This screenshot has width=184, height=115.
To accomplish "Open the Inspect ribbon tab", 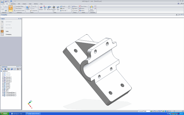I will [24, 4].
